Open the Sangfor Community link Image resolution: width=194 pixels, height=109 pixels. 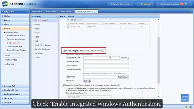coord(121,4)
